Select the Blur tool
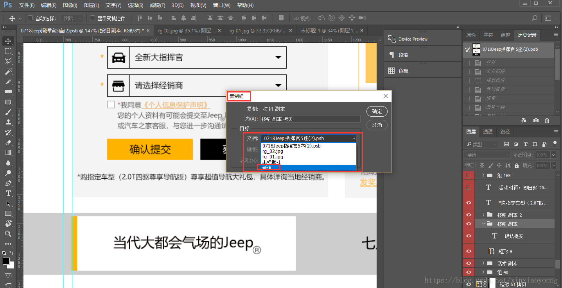 coord(8,163)
